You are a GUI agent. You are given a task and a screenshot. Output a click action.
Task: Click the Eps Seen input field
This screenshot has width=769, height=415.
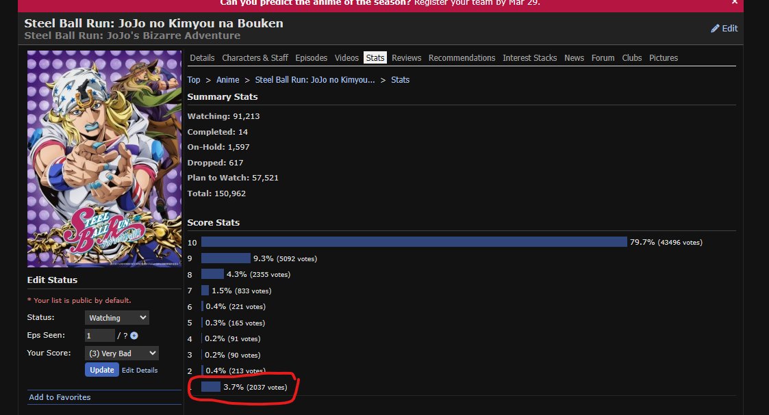99,336
